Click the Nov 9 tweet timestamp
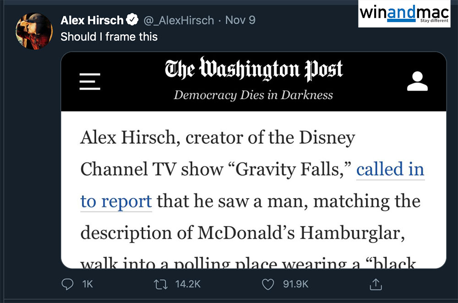This screenshot has width=458, height=303. [x=240, y=20]
